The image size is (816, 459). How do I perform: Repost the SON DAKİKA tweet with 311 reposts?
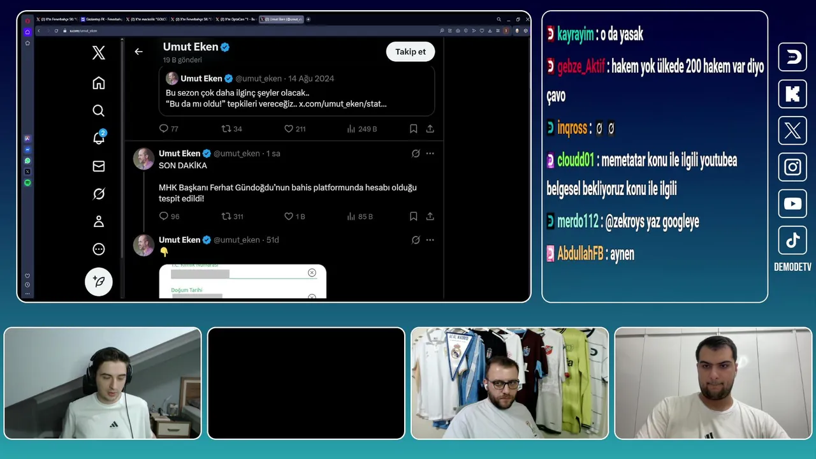(x=232, y=217)
